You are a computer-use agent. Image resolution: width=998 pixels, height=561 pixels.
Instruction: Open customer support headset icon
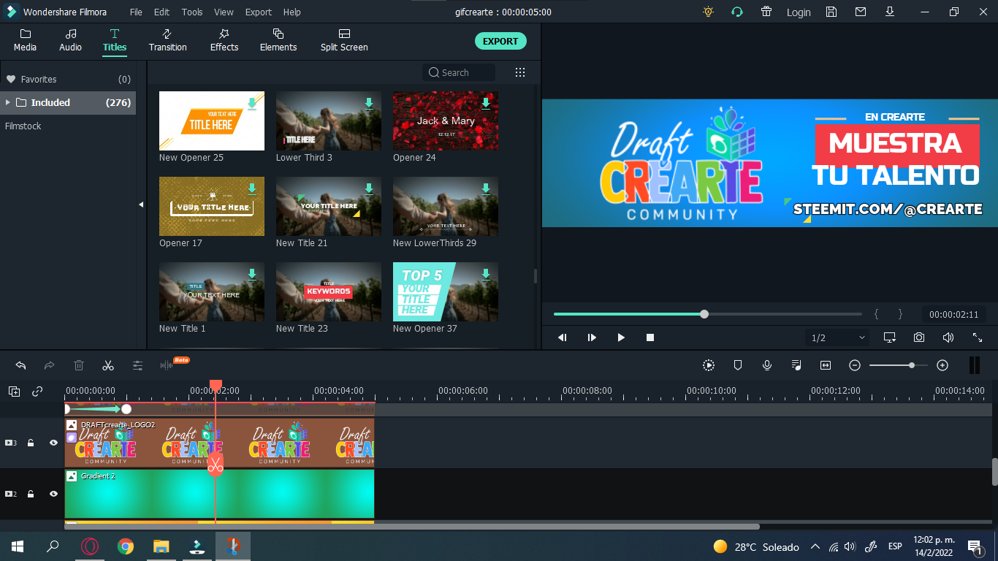point(737,12)
